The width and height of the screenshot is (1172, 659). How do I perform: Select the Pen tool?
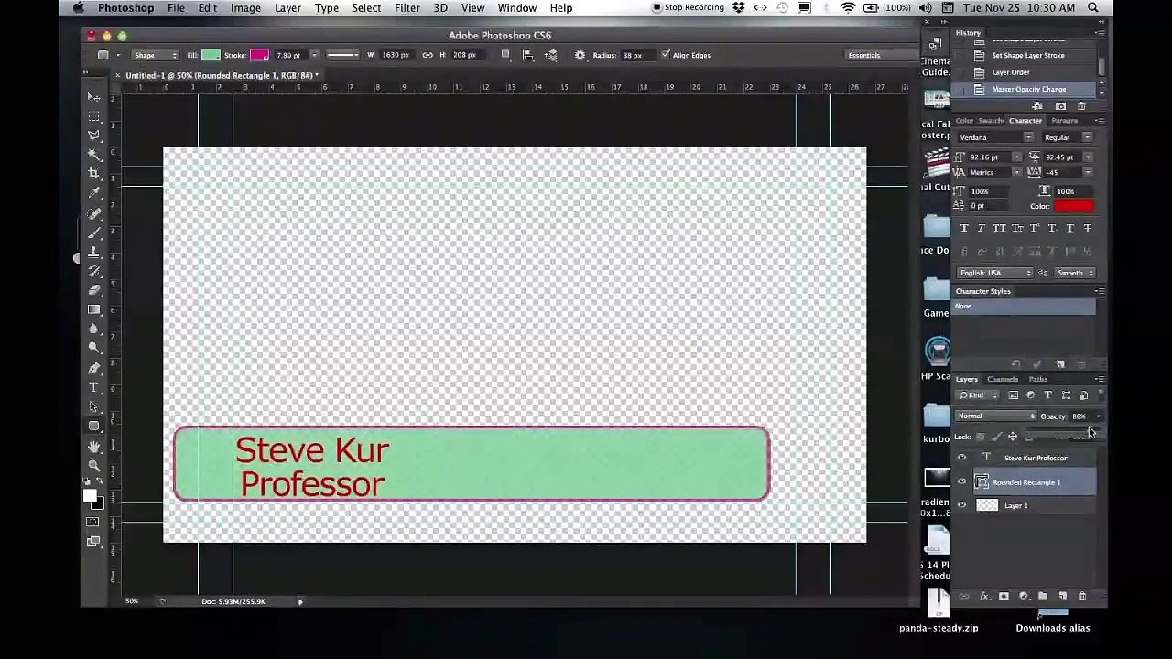(x=94, y=368)
